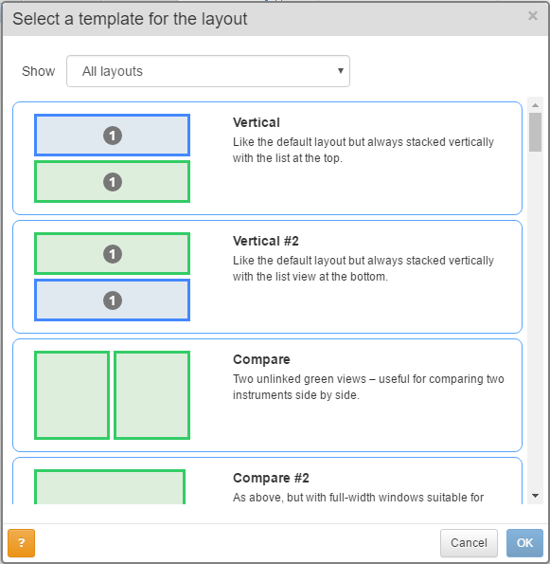550x564 pixels.
Task: Select the blue list pane in Vertical thumbnail
Action: coord(112,136)
